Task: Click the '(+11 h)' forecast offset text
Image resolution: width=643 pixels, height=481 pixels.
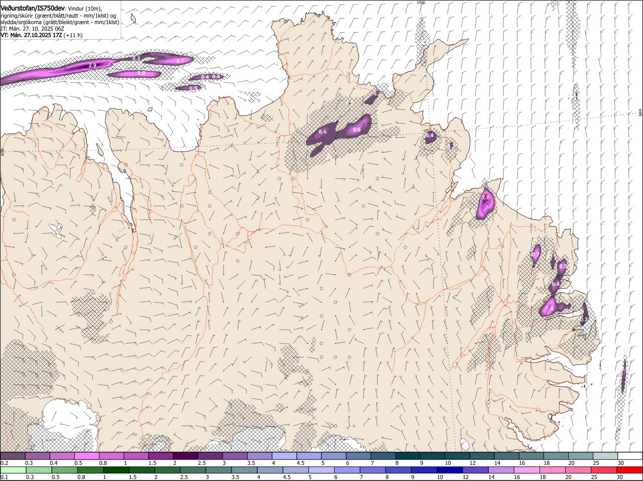Action: coord(73,35)
